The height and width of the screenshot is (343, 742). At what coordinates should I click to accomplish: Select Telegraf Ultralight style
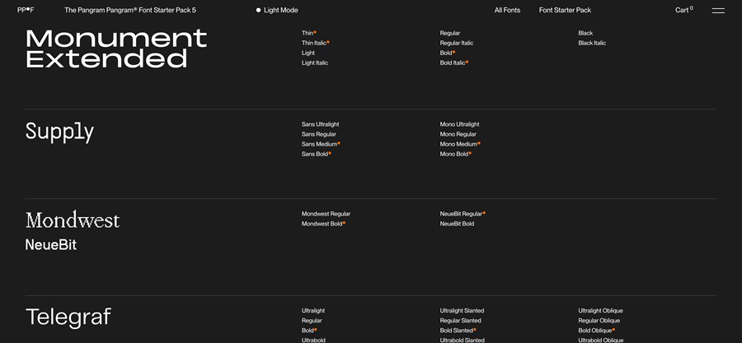(x=313, y=311)
